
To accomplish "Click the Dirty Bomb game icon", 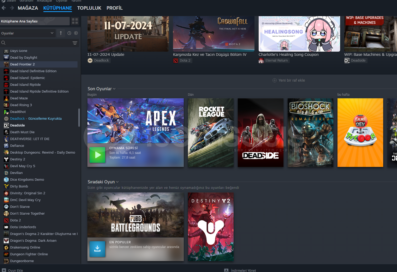I will pos(6,186).
